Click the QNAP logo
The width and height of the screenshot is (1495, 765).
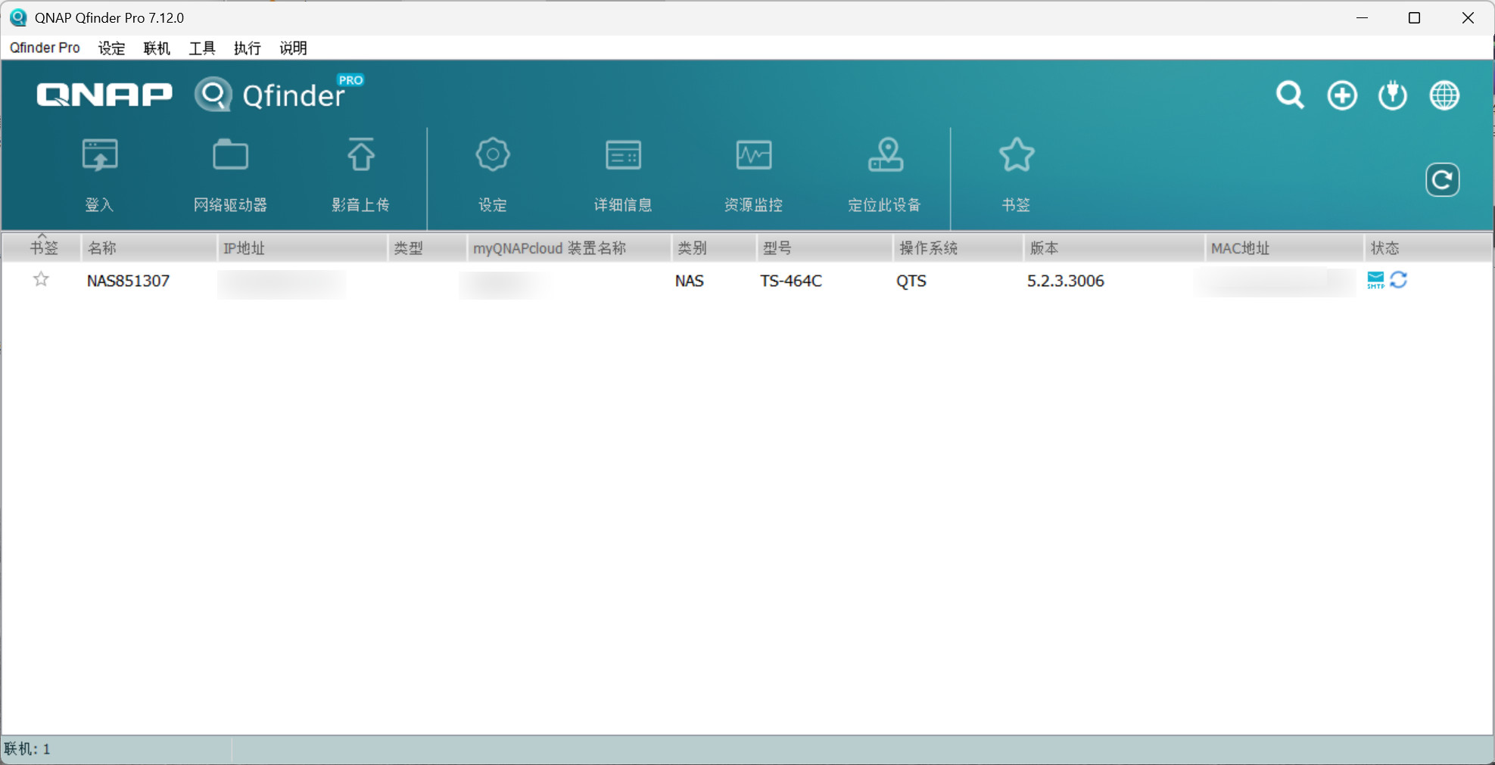point(104,95)
